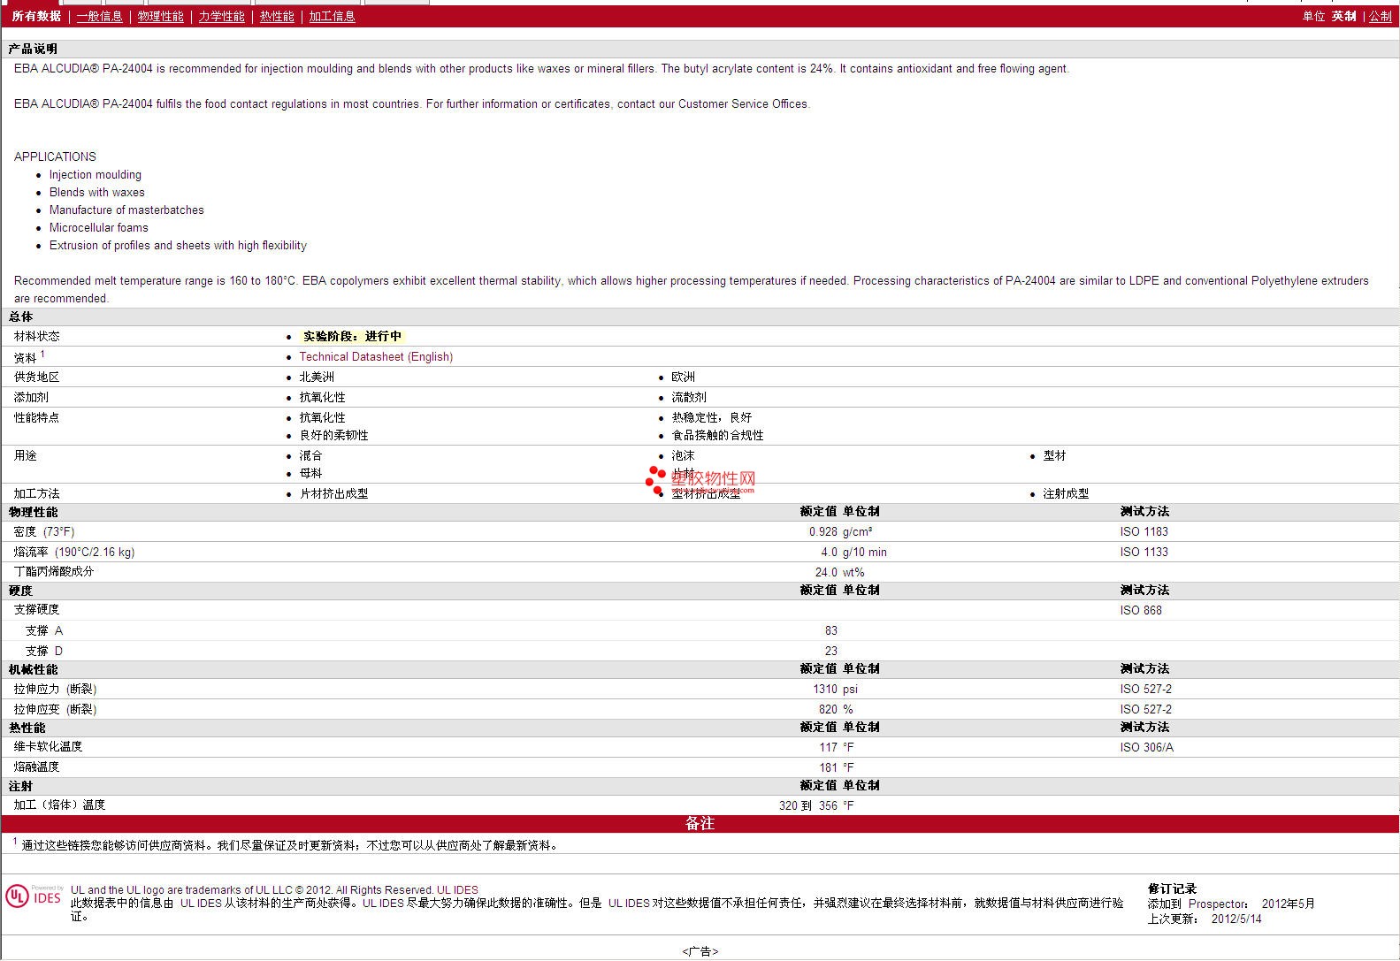Screen dimensions: 1400x961
Task: Click UL IDES link after 此数据表中的信息由
Action: pyautogui.click(x=201, y=904)
